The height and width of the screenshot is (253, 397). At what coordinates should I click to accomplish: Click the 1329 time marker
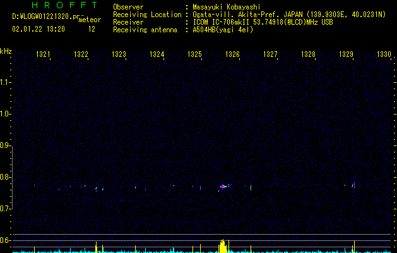(346, 54)
